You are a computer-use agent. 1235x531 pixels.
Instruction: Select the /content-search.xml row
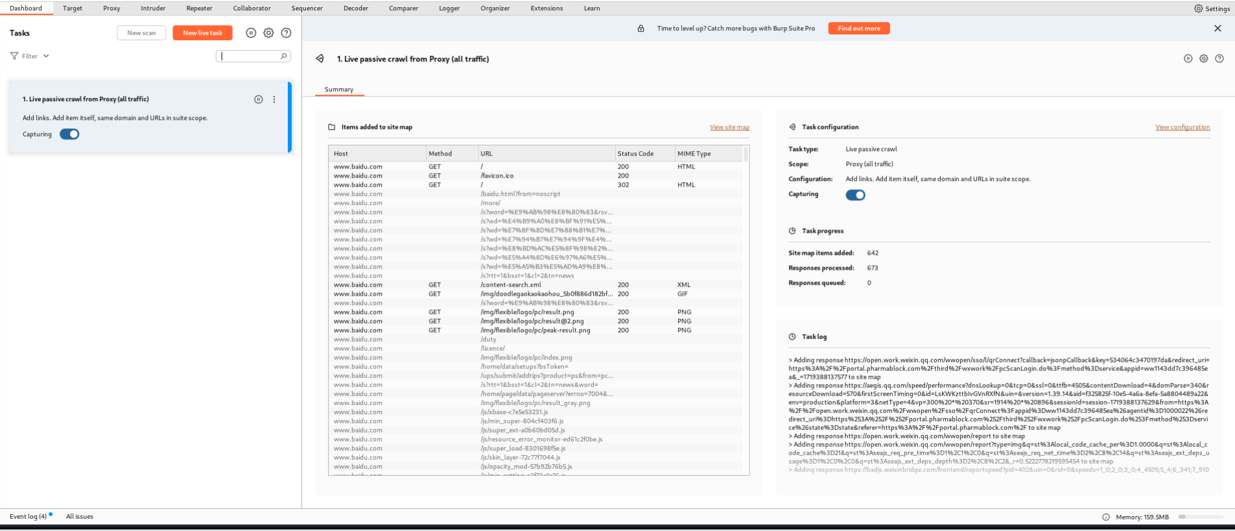tap(536, 285)
